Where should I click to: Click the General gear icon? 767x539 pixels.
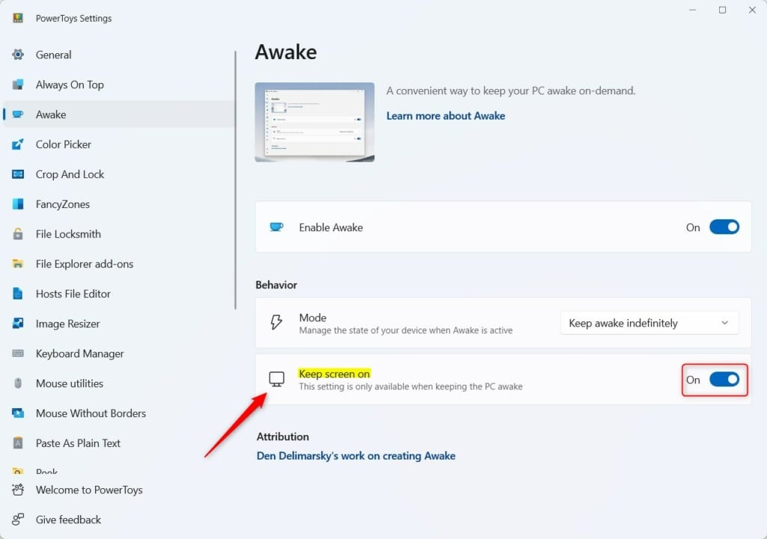18,55
